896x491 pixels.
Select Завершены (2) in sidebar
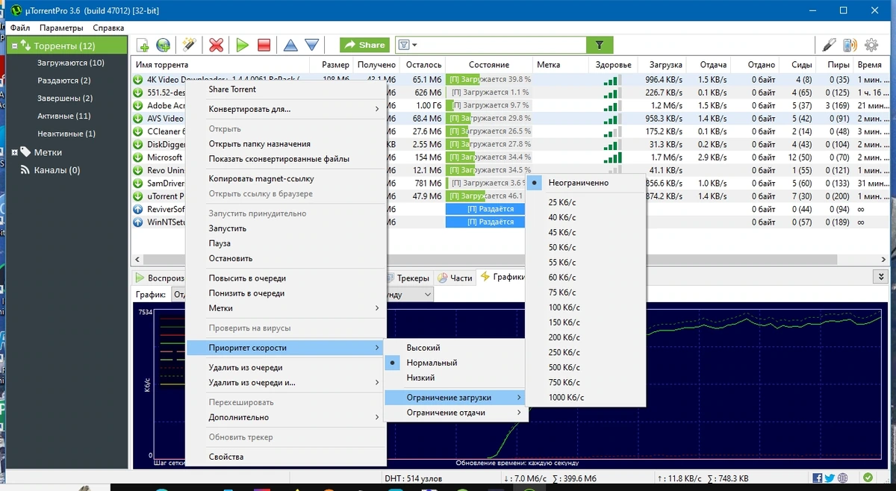[65, 98]
